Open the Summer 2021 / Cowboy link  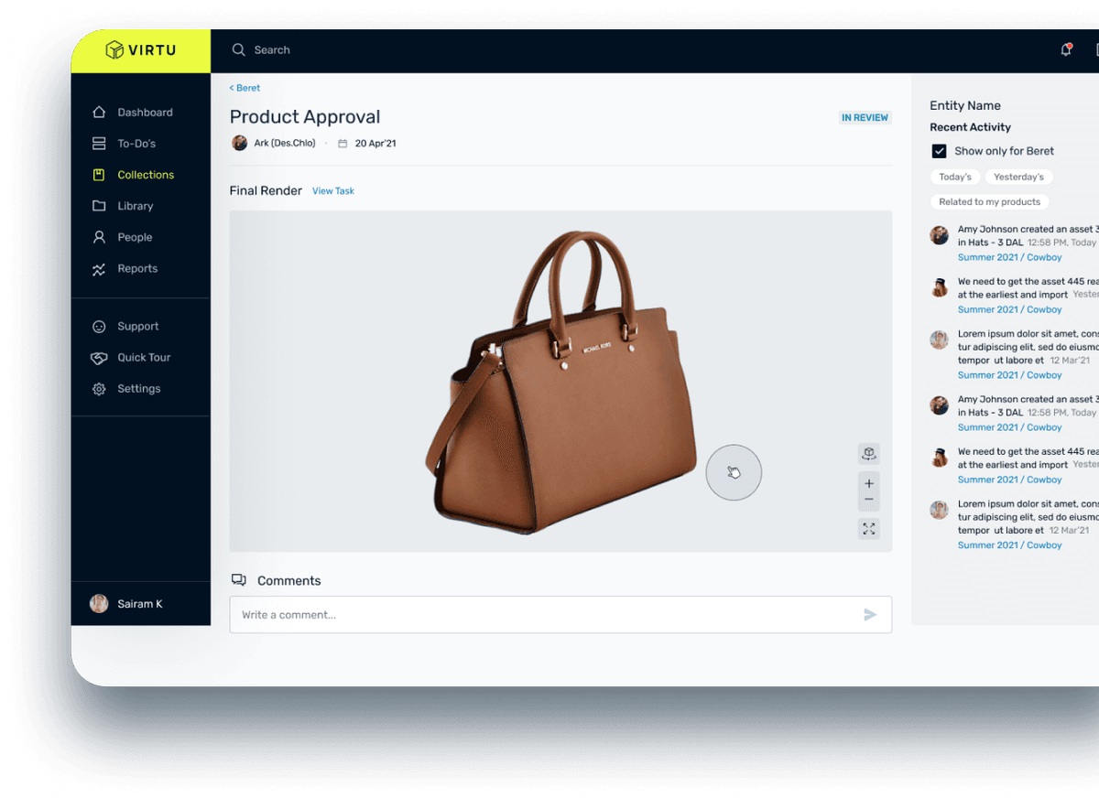click(x=1009, y=257)
